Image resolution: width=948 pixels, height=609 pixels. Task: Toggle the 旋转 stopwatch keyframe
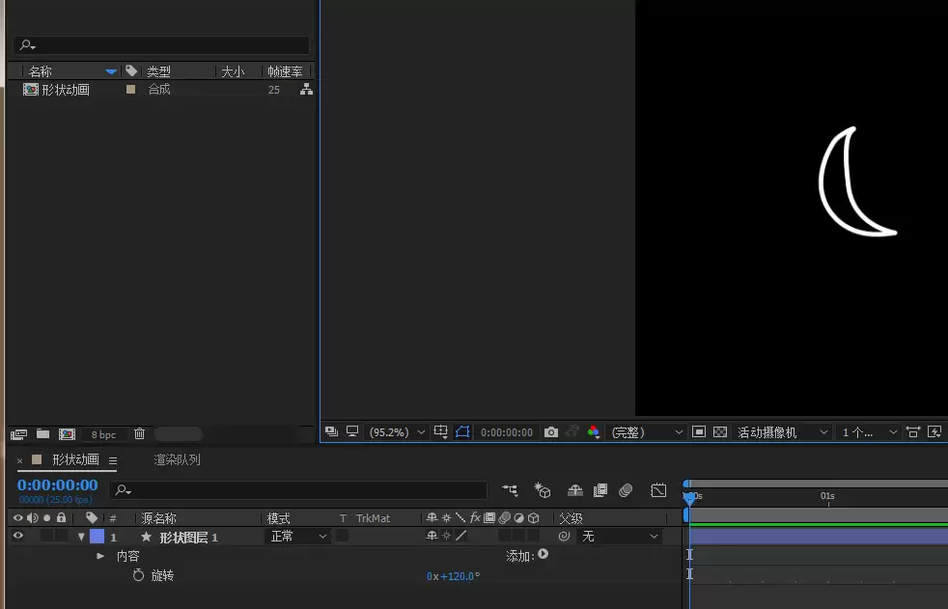click(138, 575)
